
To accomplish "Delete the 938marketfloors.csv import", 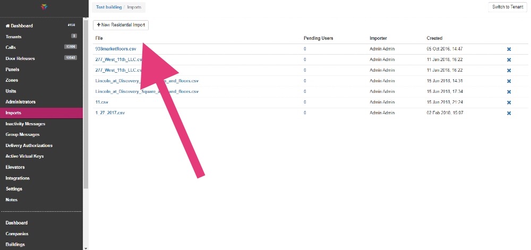I will (x=509, y=49).
